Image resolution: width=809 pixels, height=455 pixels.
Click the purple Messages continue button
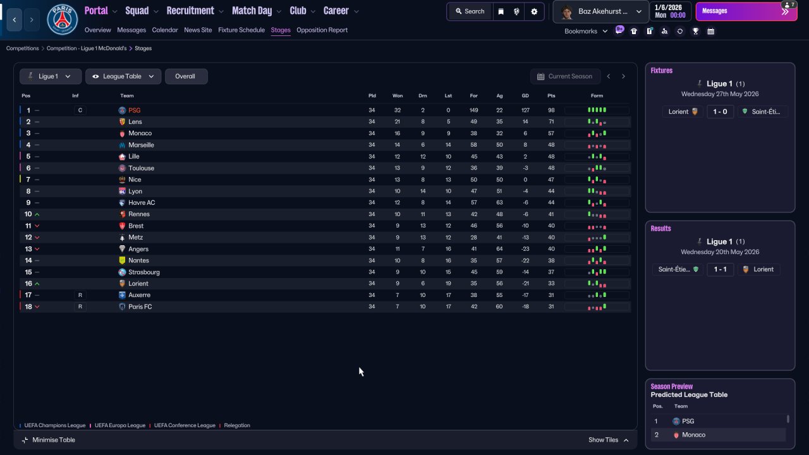(x=746, y=11)
